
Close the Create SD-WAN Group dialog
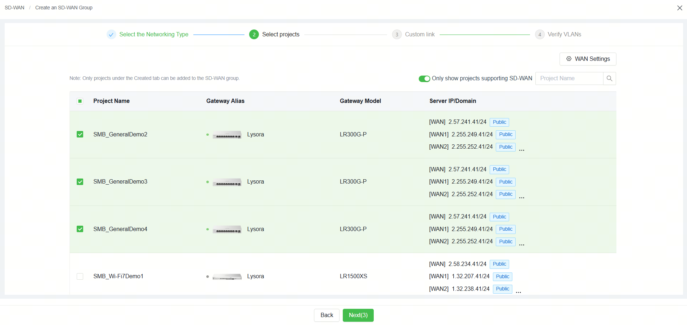point(679,8)
